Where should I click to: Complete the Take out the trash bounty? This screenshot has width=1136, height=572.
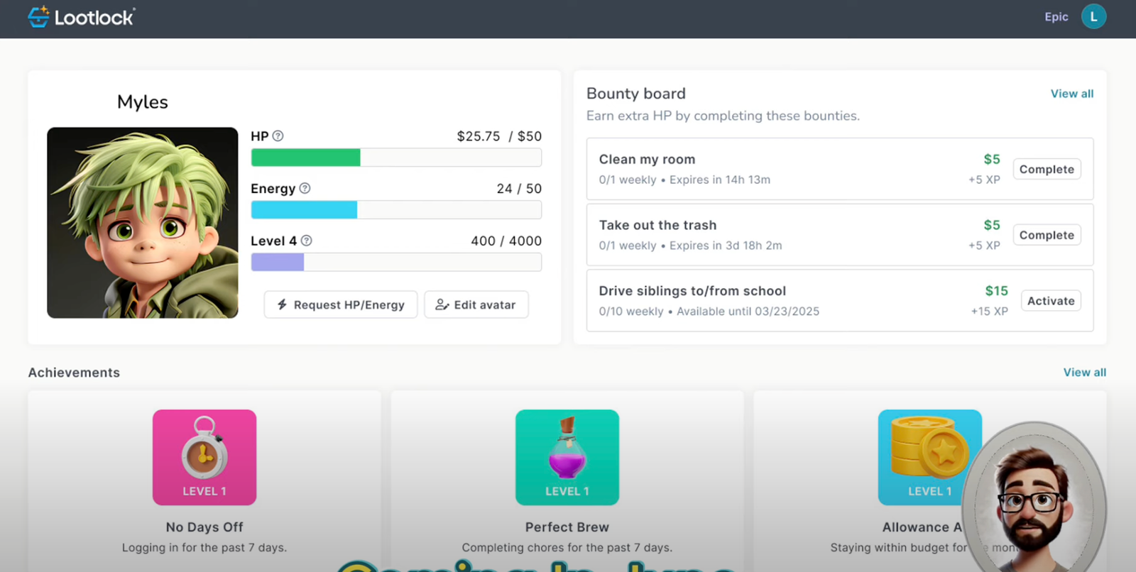[x=1047, y=235]
